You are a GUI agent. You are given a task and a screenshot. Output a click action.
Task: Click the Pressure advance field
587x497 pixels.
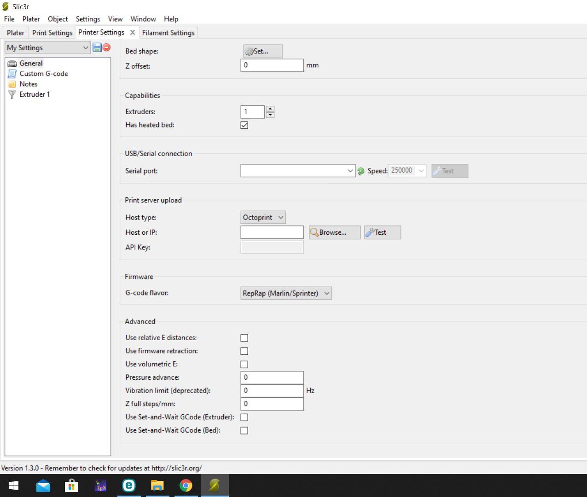272,377
